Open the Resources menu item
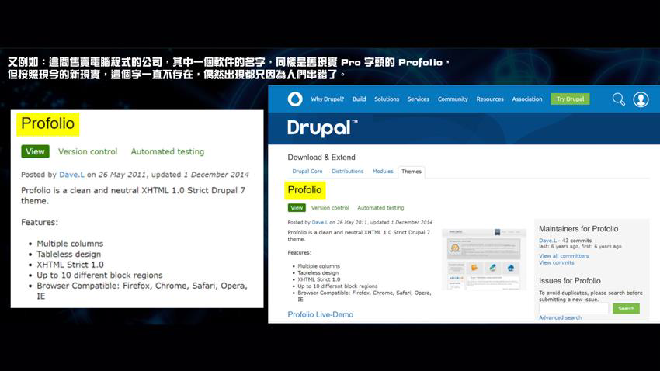This screenshot has width=660, height=371. (x=490, y=99)
